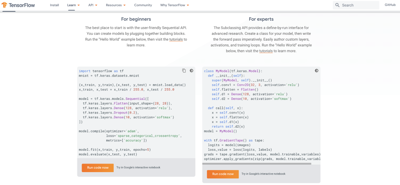Open the GitHub link
400x185 pixels.
click(390, 5)
